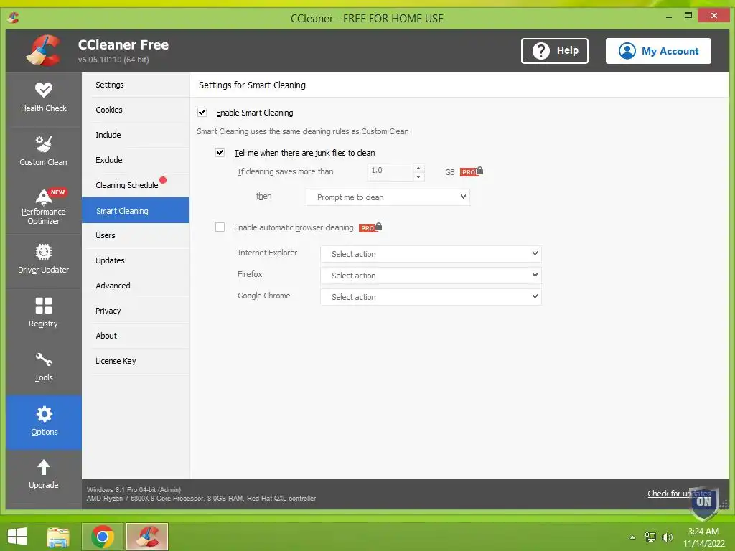The image size is (735, 551).
Task: Open the Advanced options tab
Action: tap(136, 286)
